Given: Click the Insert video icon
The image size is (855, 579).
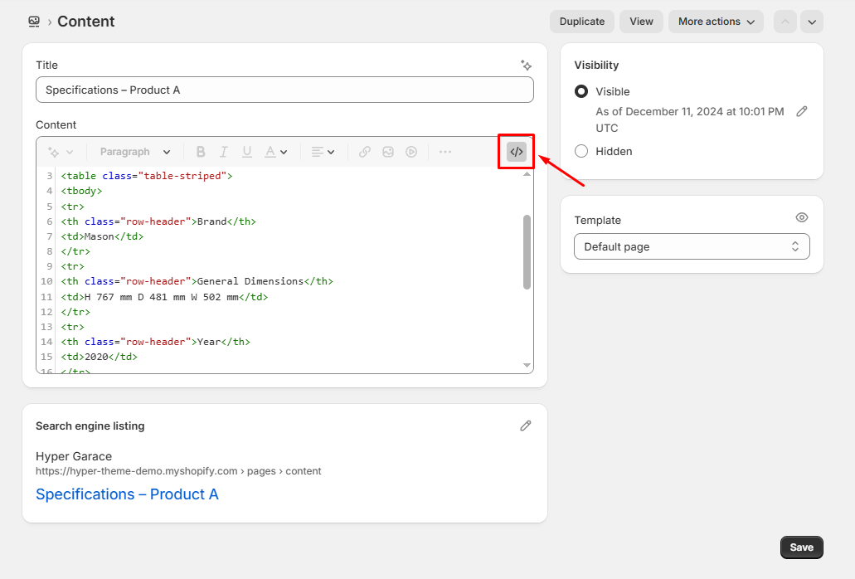Looking at the screenshot, I should 410,152.
